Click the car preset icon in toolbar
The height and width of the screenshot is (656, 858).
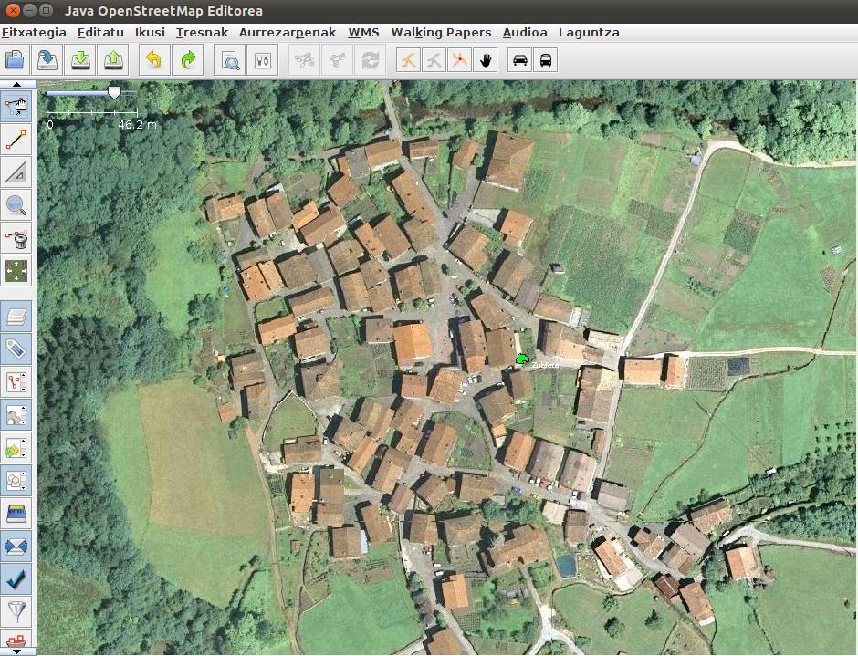tap(520, 61)
